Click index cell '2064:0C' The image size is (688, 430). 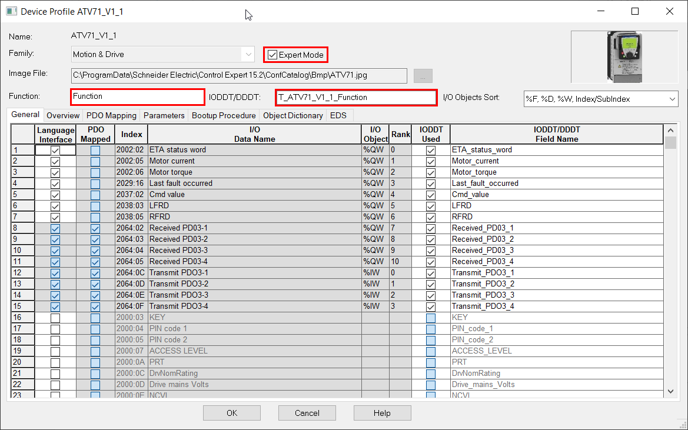pyautogui.click(x=131, y=272)
